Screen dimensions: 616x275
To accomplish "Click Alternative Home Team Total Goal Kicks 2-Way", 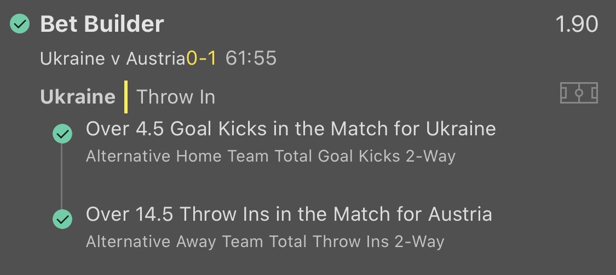I will [x=270, y=156].
